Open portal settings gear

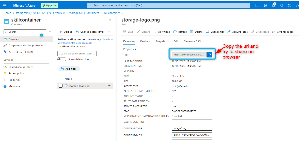[281, 5]
